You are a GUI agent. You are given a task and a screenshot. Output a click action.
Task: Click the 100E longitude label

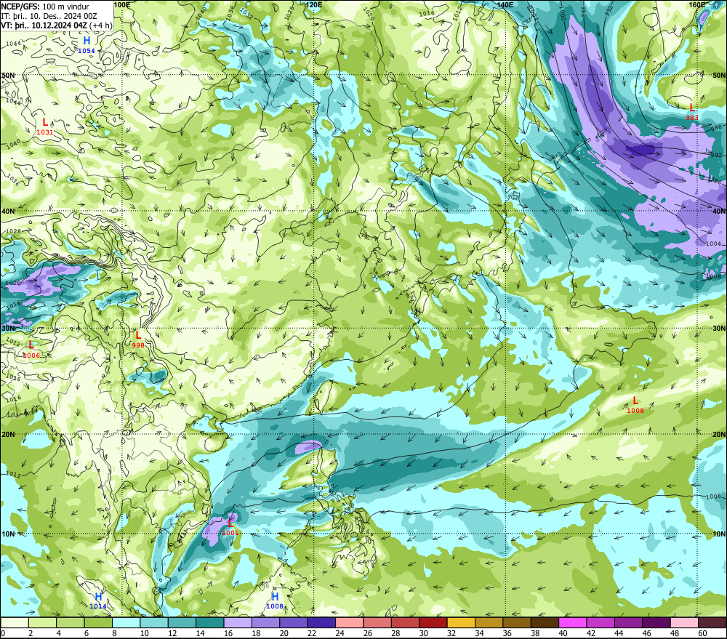pyautogui.click(x=122, y=4)
